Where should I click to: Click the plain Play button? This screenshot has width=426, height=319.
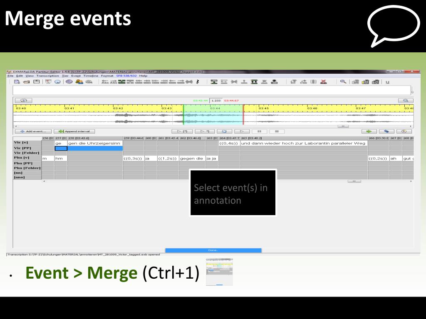(x=242, y=131)
